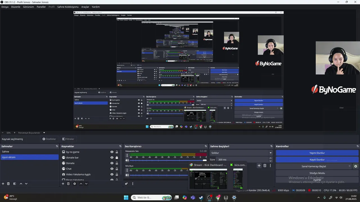Add a transition with the plus button
This screenshot has width=360, height=202.
(x=259, y=166)
